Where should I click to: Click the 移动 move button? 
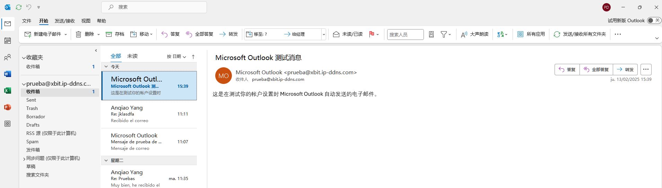141,34
